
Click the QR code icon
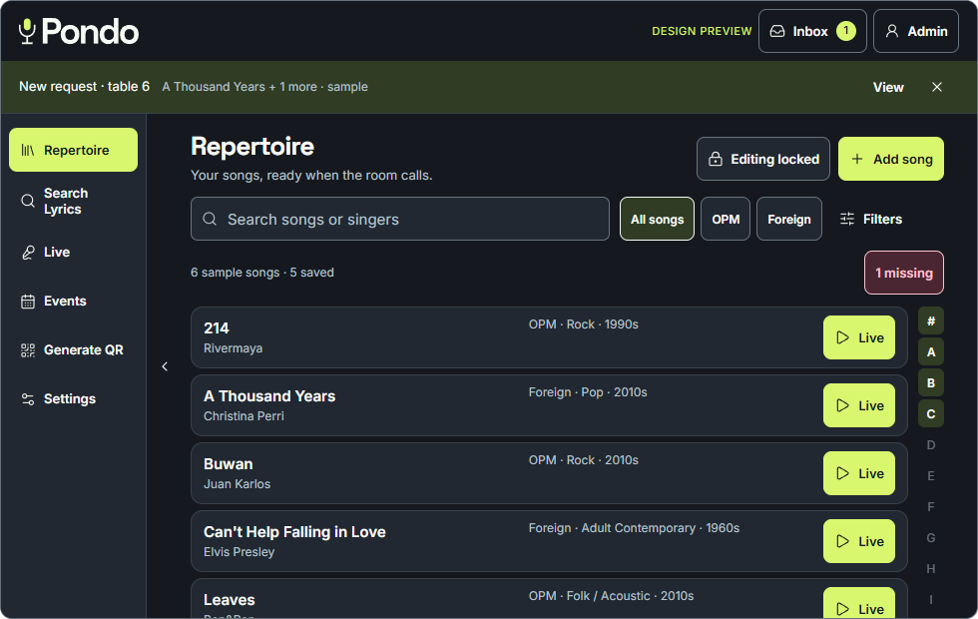point(28,350)
